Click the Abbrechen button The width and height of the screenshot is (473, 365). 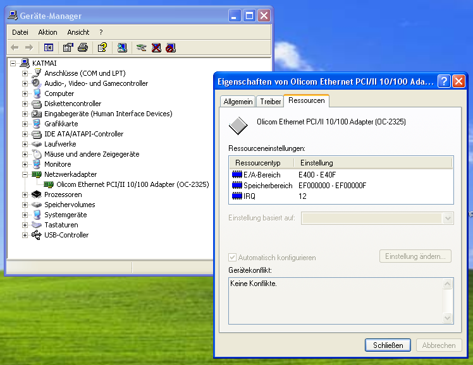tap(439, 345)
